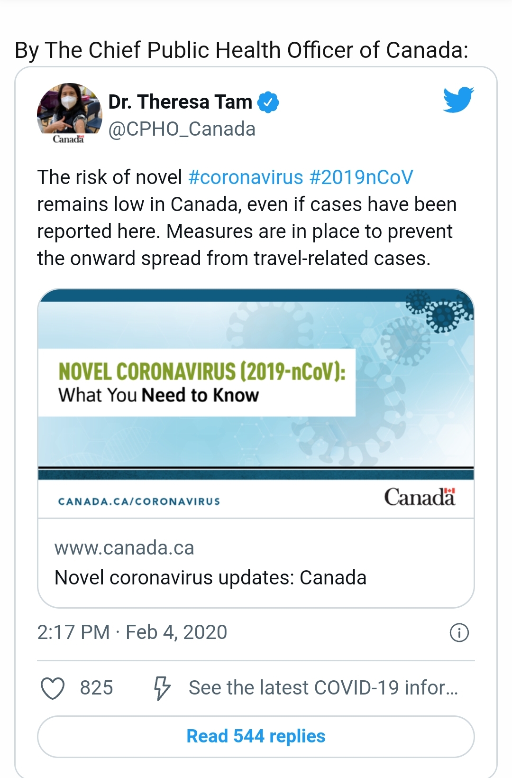Click the lightning bolt icon
Viewport: 512px width, 778px height.
(x=162, y=688)
